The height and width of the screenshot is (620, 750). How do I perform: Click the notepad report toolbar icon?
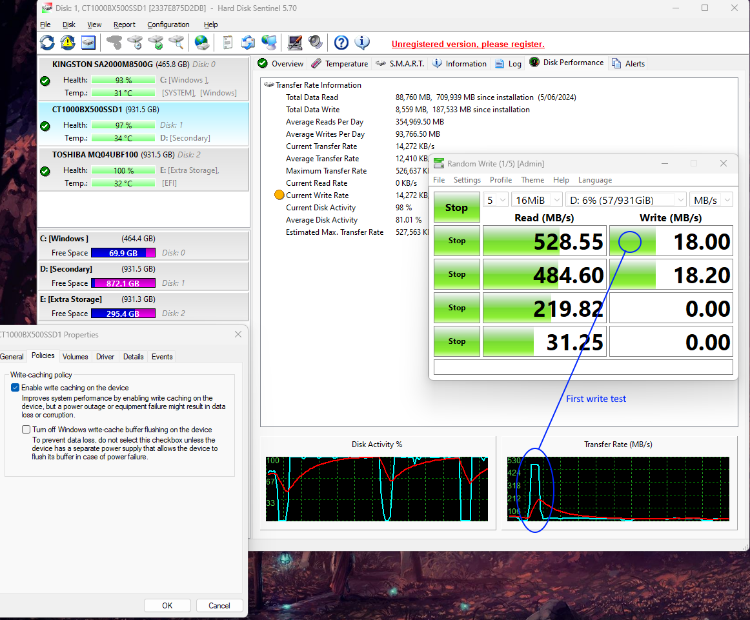pyautogui.click(x=228, y=43)
